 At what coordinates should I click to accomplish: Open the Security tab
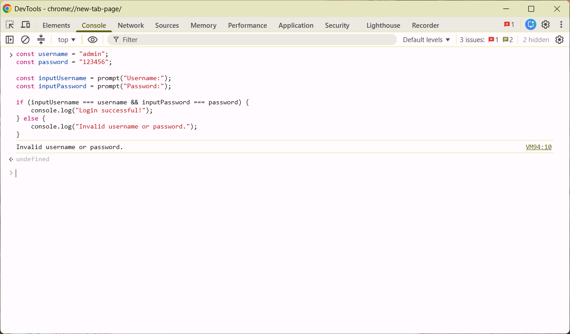pyautogui.click(x=337, y=25)
